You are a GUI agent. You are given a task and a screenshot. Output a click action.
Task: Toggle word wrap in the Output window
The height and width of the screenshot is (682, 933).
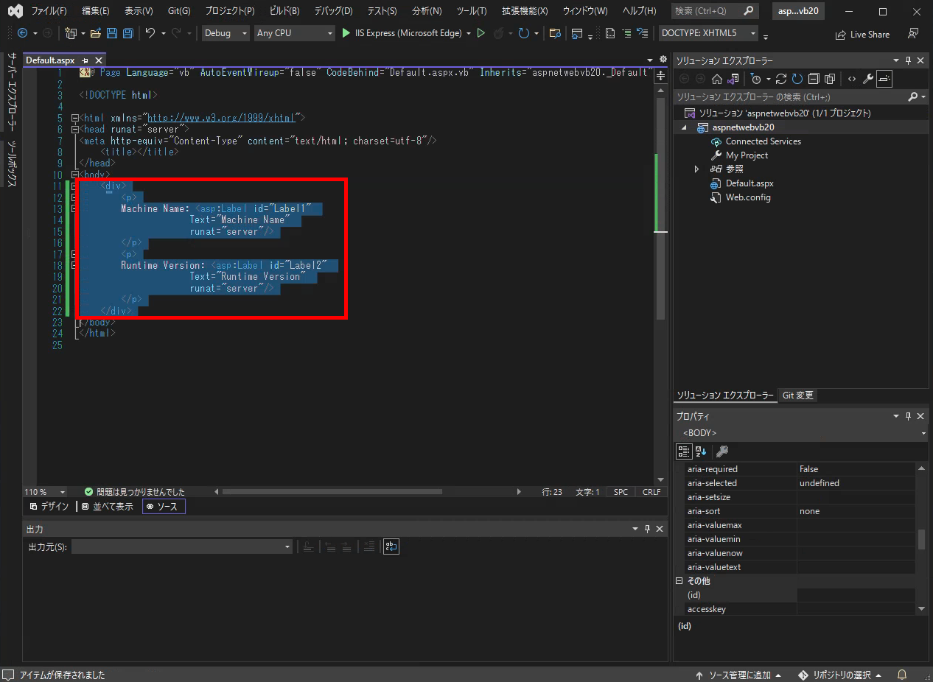click(391, 546)
